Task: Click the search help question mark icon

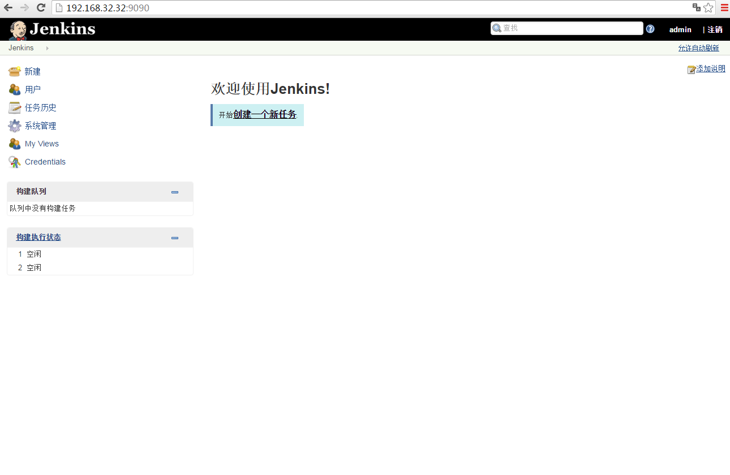Action: point(650,29)
